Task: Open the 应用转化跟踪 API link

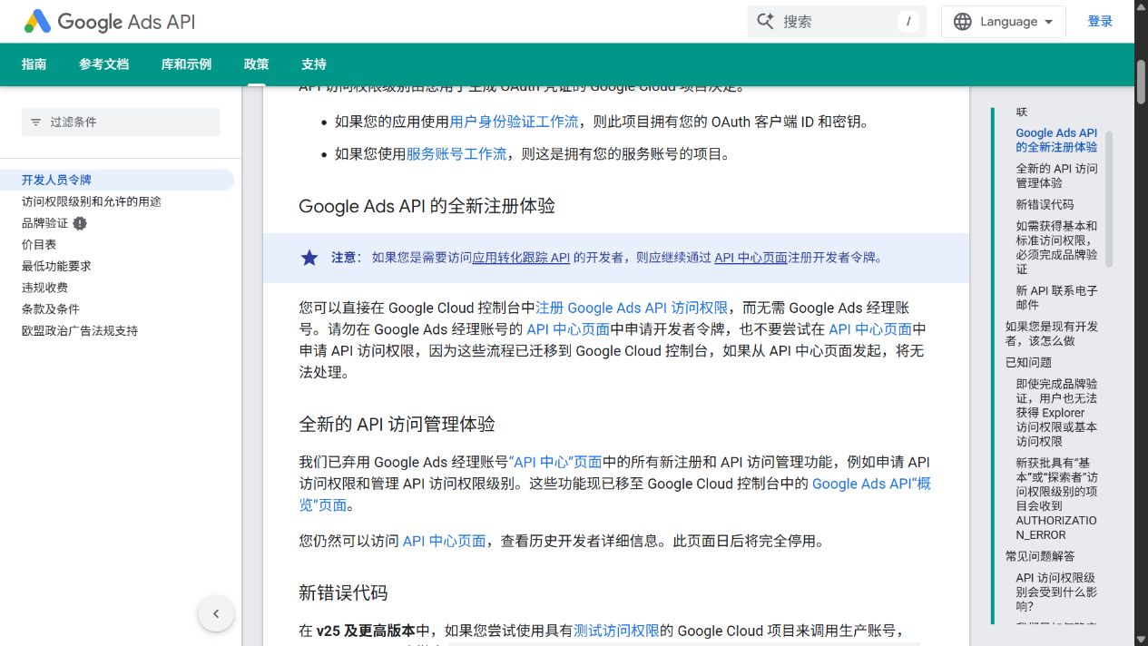Action: point(521,258)
